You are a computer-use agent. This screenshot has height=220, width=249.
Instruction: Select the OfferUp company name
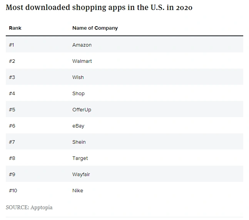(x=82, y=110)
